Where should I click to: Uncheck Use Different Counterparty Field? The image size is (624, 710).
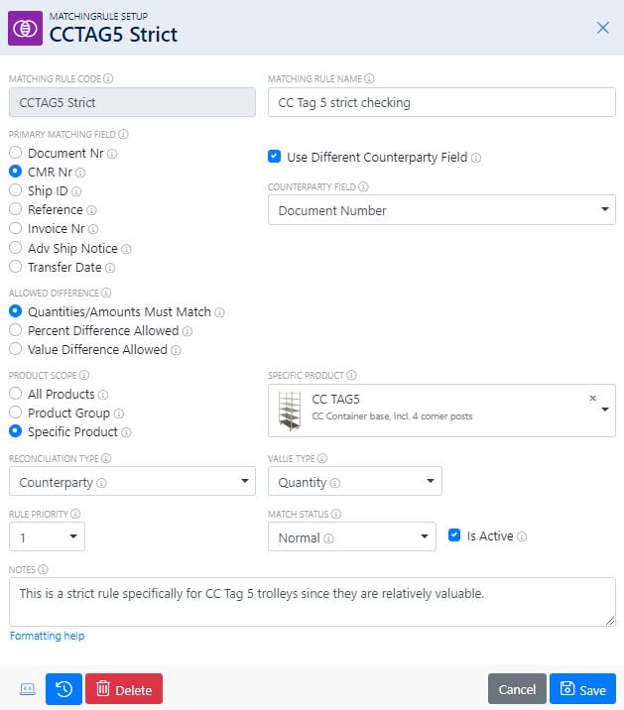pyautogui.click(x=275, y=157)
